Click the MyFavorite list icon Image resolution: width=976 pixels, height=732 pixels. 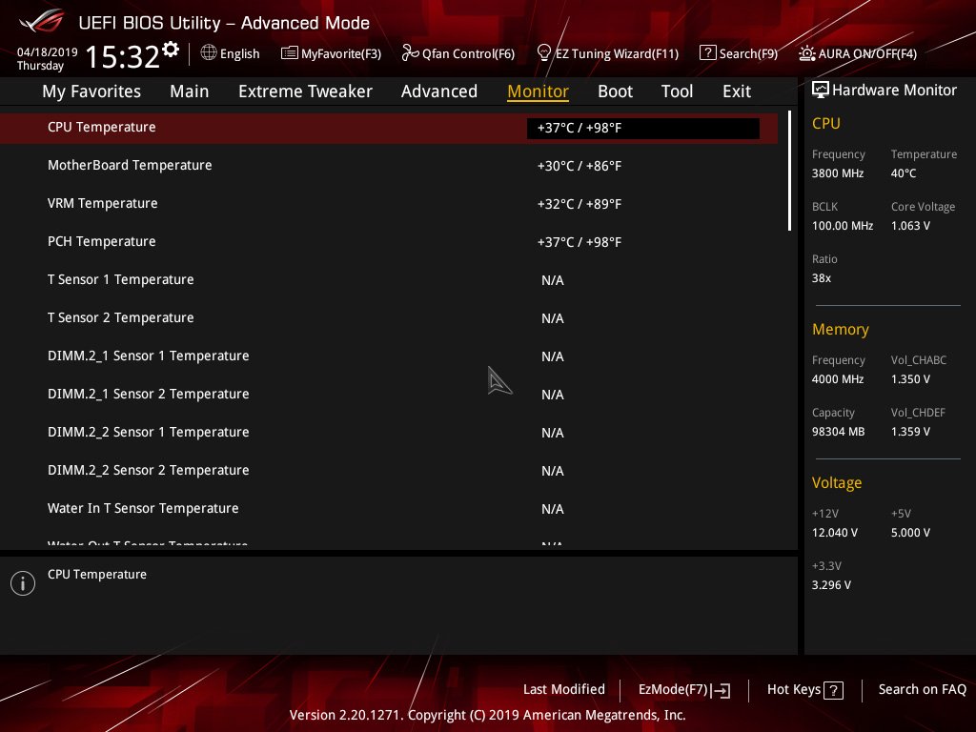[x=290, y=53]
